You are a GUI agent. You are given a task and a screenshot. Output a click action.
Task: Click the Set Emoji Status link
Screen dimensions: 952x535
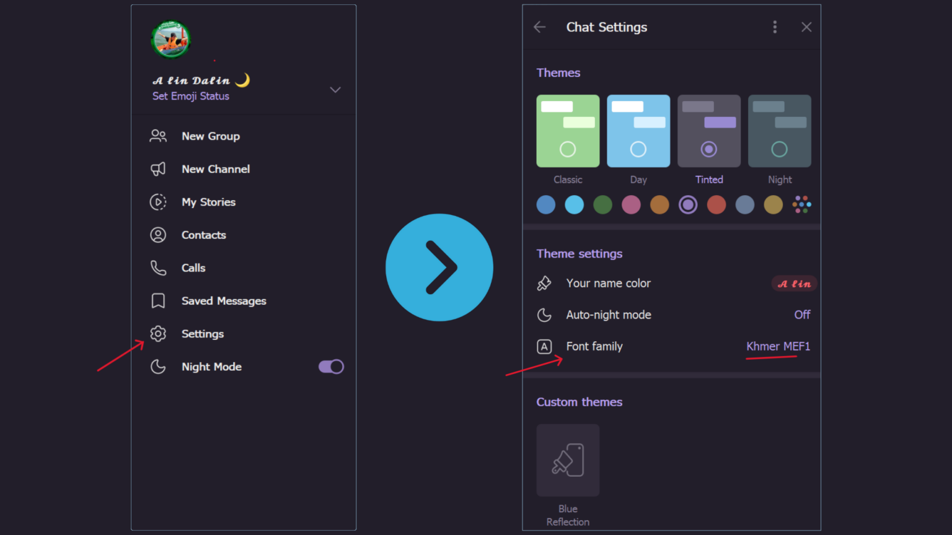coord(191,96)
